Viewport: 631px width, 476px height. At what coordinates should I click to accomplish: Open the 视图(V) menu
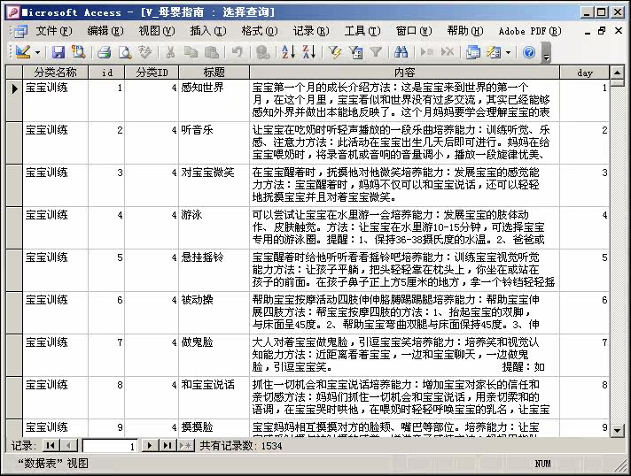157,31
